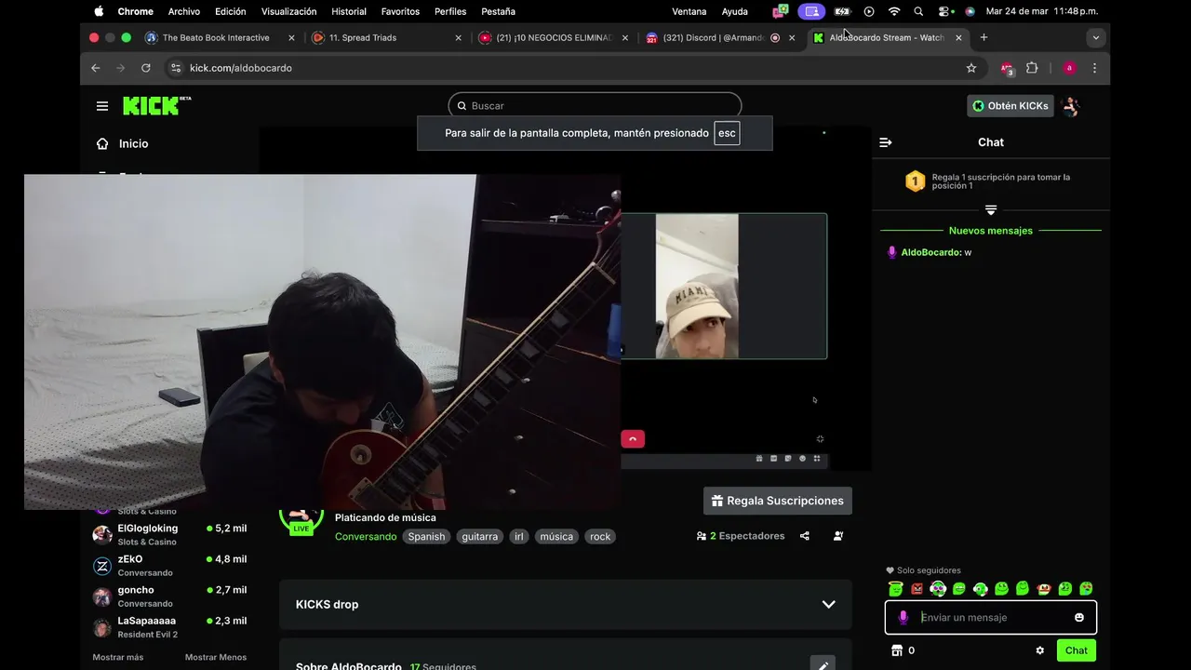Insert the emote with purple headphones
The height and width of the screenshot is (670, 1191).
938,588
